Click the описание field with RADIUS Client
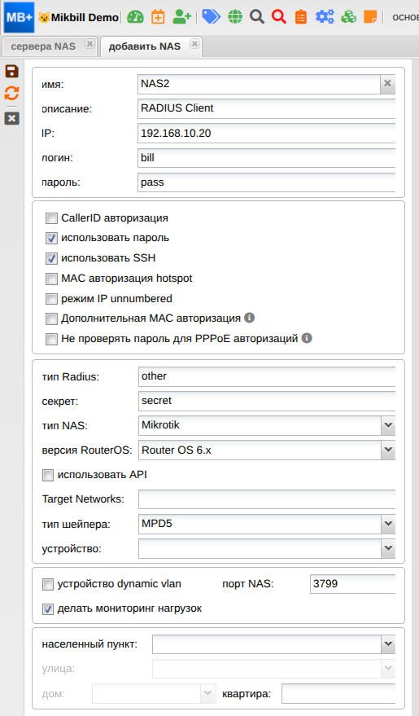The image size is (419, 716). (266, 108)
